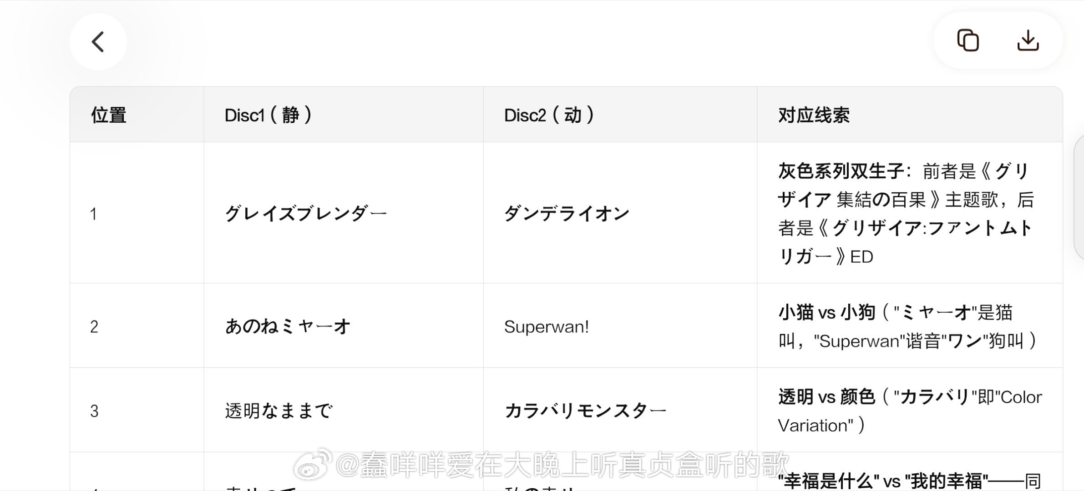Copy the table with the copy icon
This screenshot has width=1084, height=491.
point(968,41)
